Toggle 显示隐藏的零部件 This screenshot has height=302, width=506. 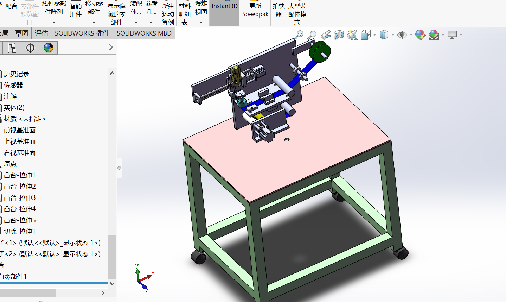[x=116, y=13]
